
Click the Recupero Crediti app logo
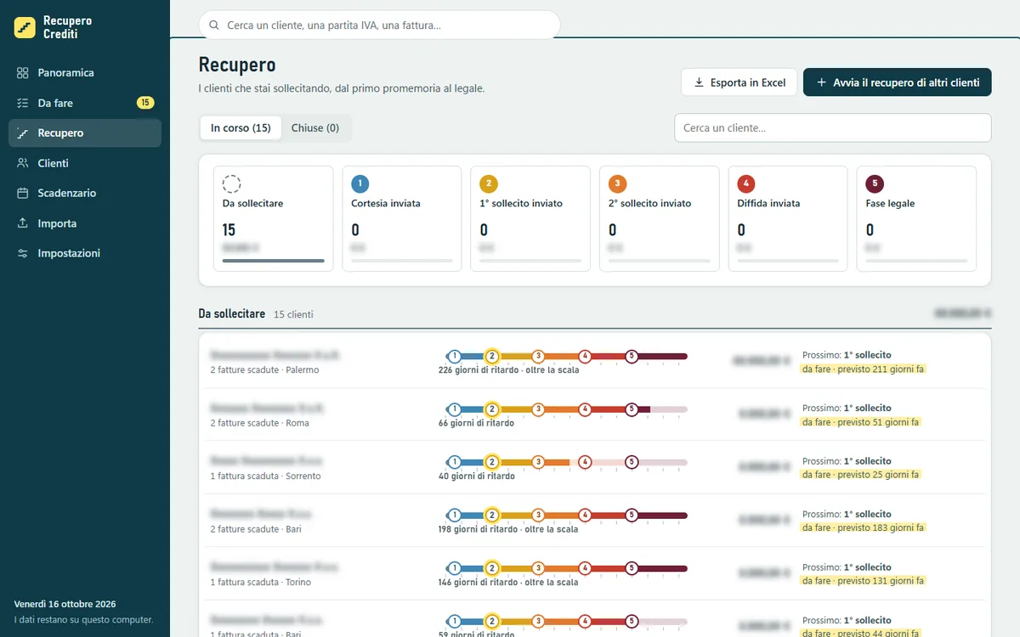25,27
